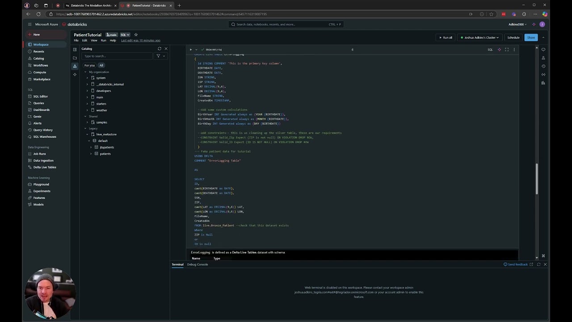Reload the browser page
572x322 pixels.
(38, 14)
